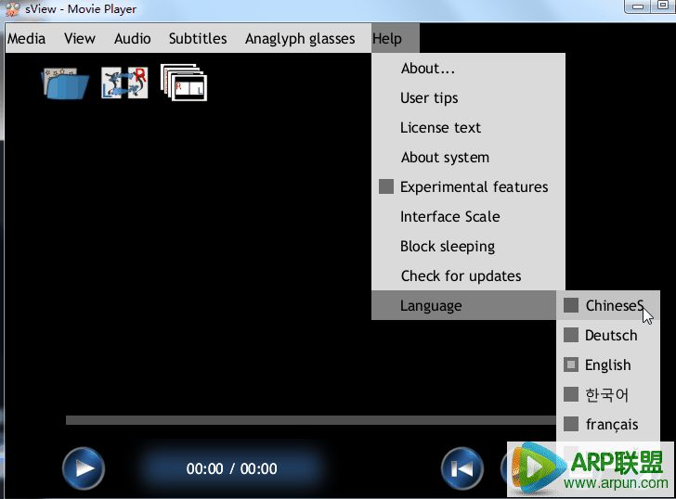Minimize the sView window
676x499 pixels.
(638, 6)
